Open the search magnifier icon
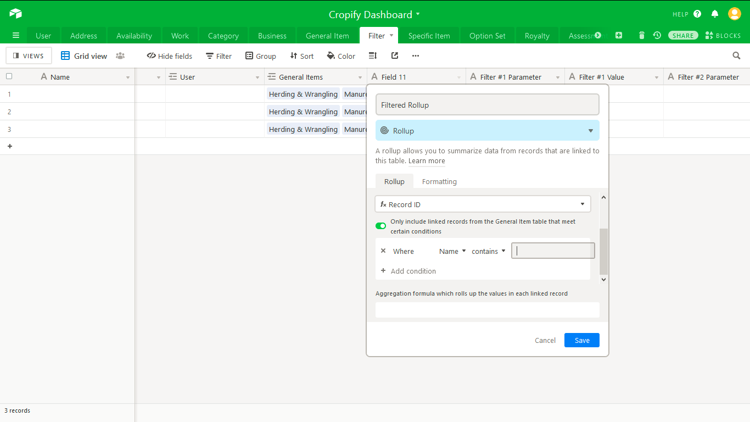This screenshot has width=750, height=422. [x=737, y=55]
